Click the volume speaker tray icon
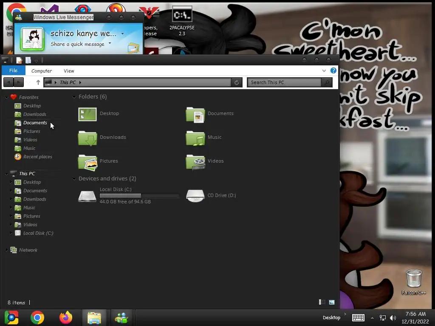 click(393, 318)
